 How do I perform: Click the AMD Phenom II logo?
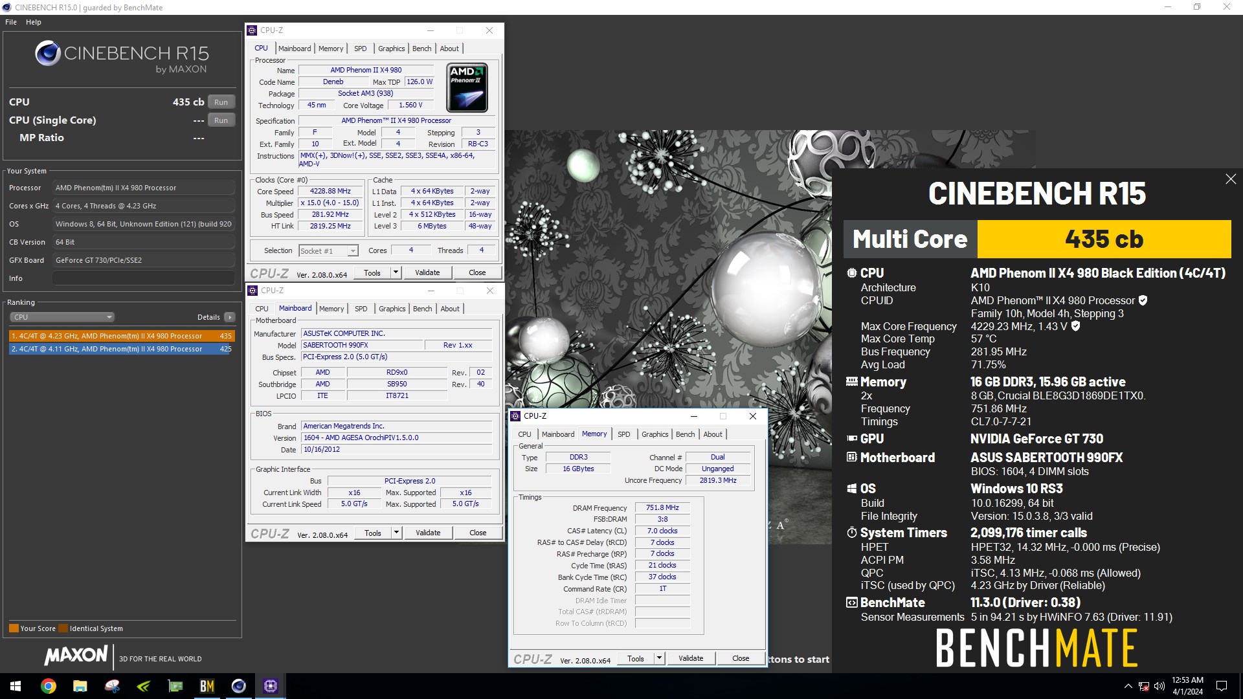tap(467, 87)
